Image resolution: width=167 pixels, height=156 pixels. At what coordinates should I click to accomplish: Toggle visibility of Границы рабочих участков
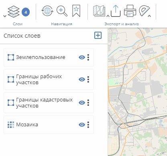point(82,79)
